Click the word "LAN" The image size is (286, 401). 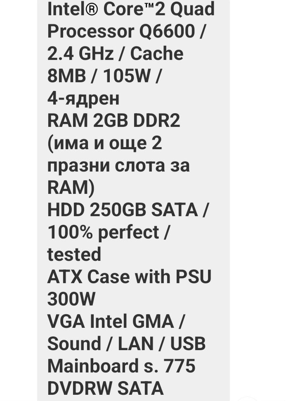tap(136, 344)
